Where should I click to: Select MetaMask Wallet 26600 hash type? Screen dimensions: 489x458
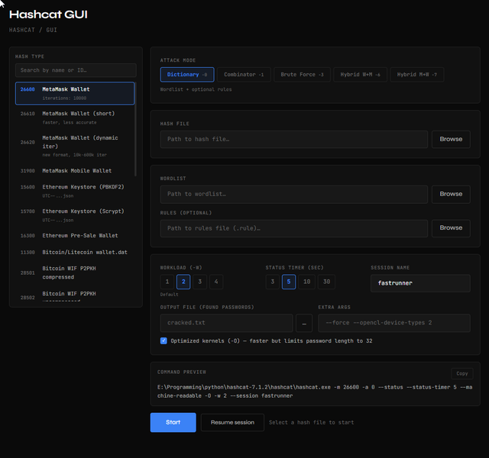coord(75,93)
